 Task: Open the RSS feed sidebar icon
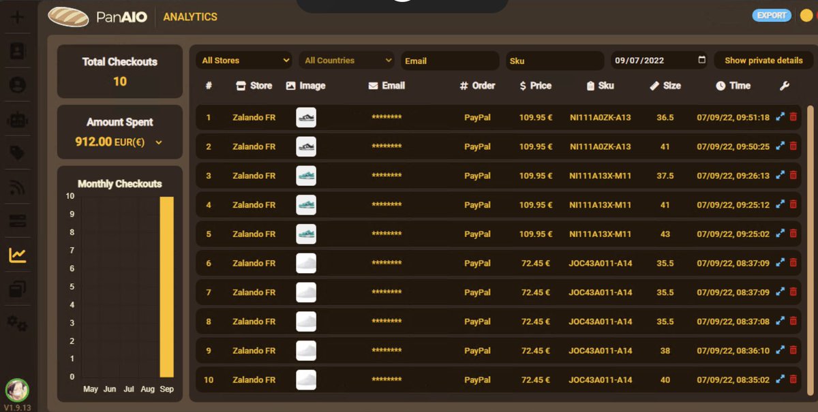point(17,188)
